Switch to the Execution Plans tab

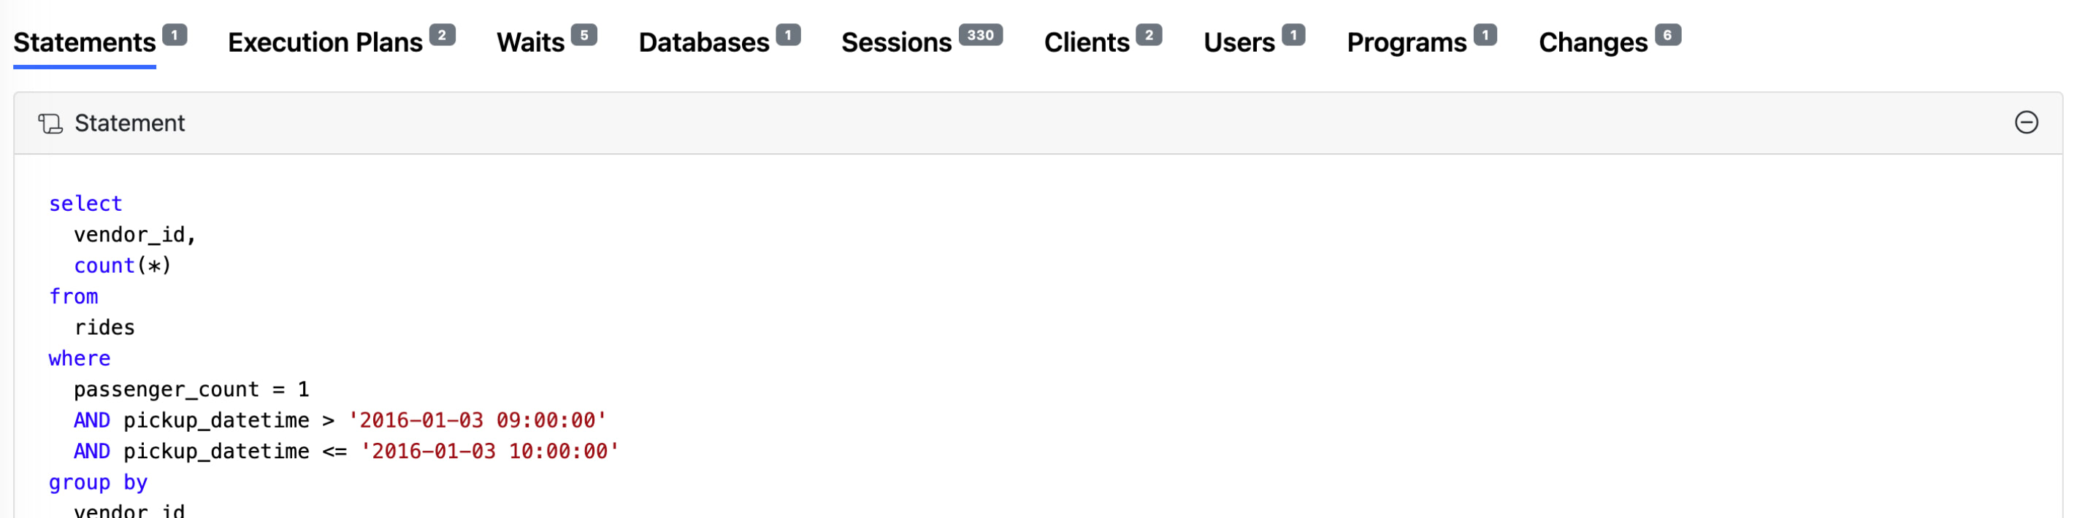(325, 42)
